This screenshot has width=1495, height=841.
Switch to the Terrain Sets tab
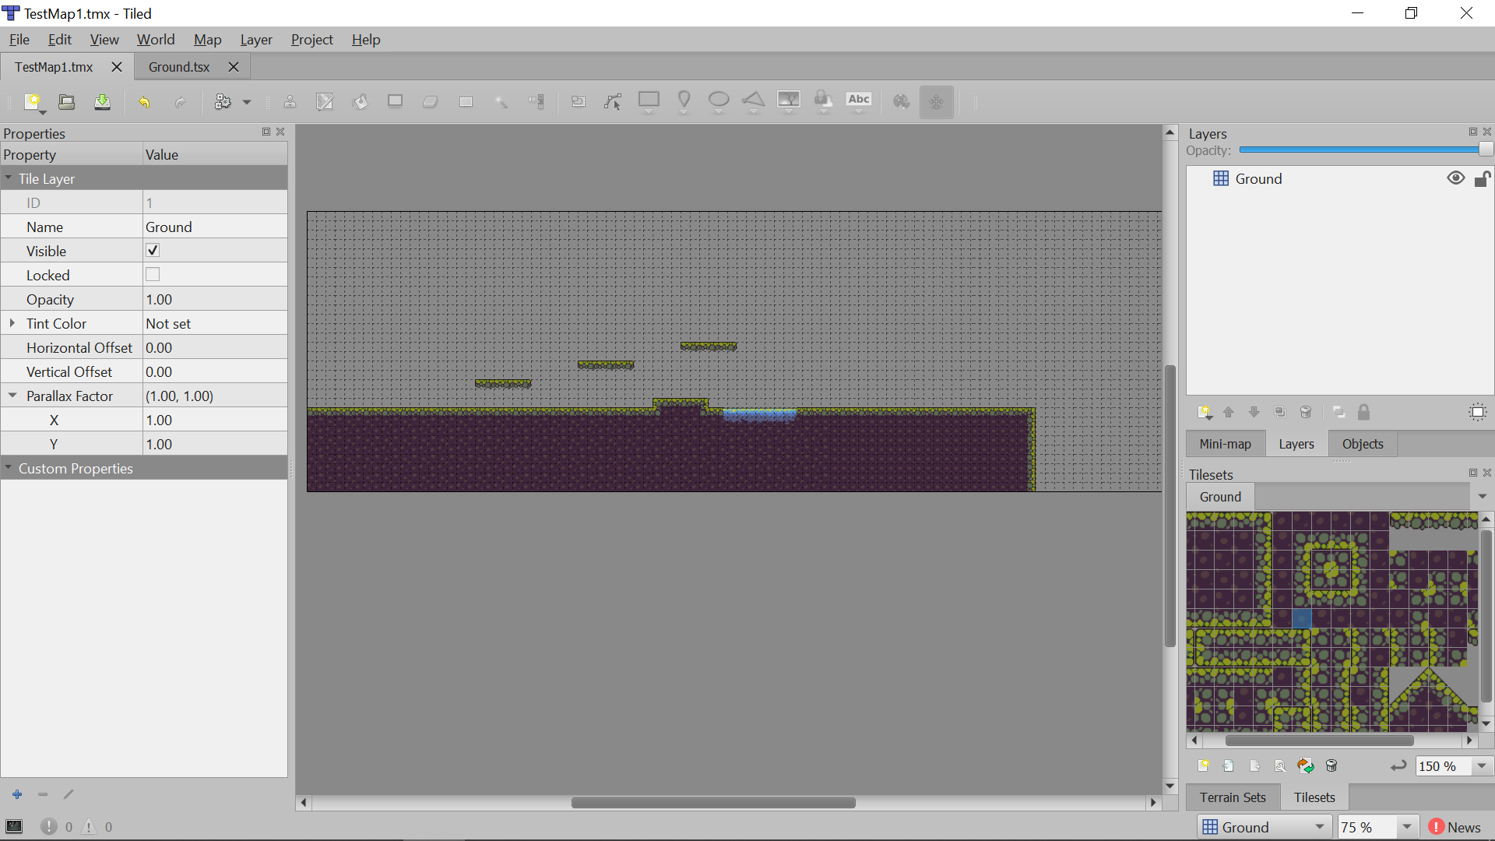1233,797
